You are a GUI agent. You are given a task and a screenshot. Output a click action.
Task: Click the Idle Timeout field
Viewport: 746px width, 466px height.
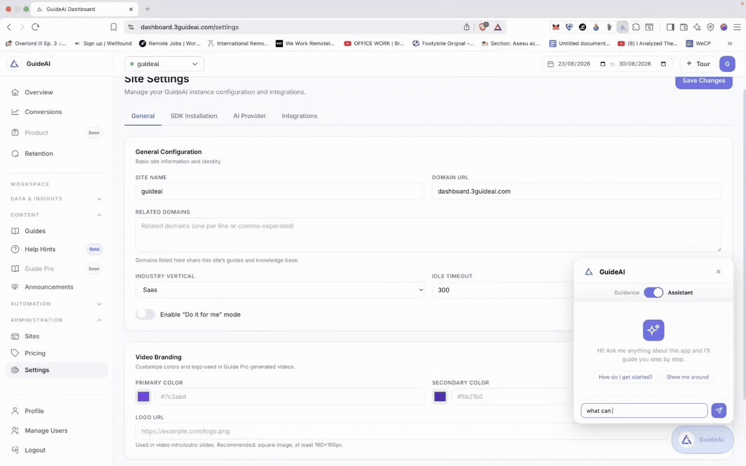[x=503, y=290]
